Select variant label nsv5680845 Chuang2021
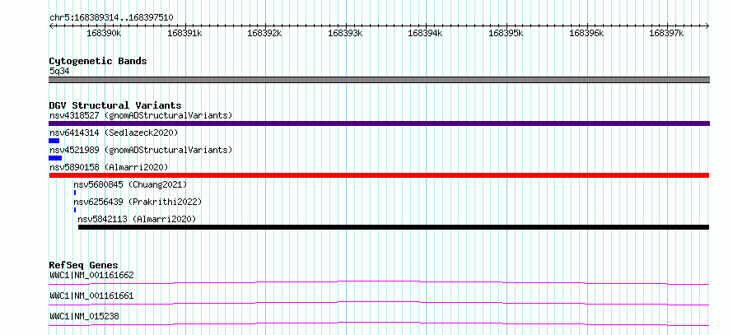Screen dimensions: 733x335 pos(130,184)
